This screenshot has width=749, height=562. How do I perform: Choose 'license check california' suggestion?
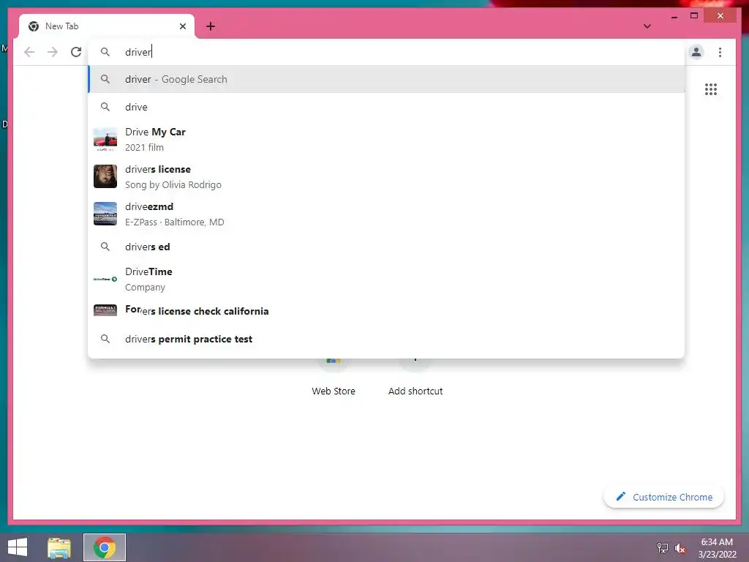point(386,311)
